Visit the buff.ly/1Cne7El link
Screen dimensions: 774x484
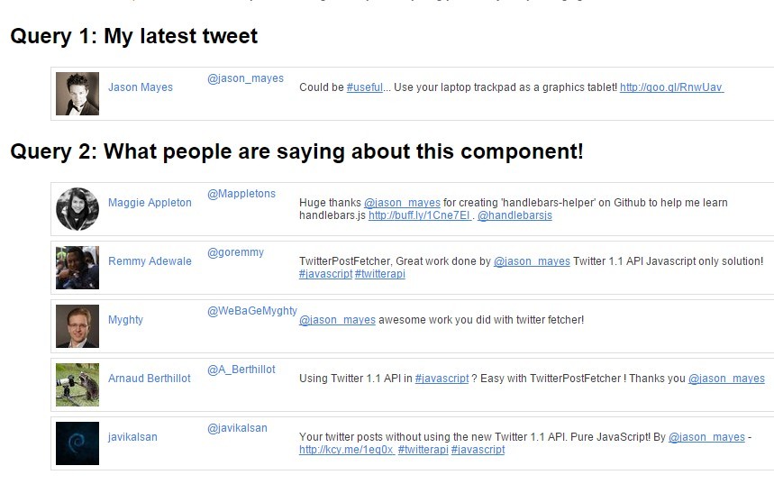(x=421, y=215)
